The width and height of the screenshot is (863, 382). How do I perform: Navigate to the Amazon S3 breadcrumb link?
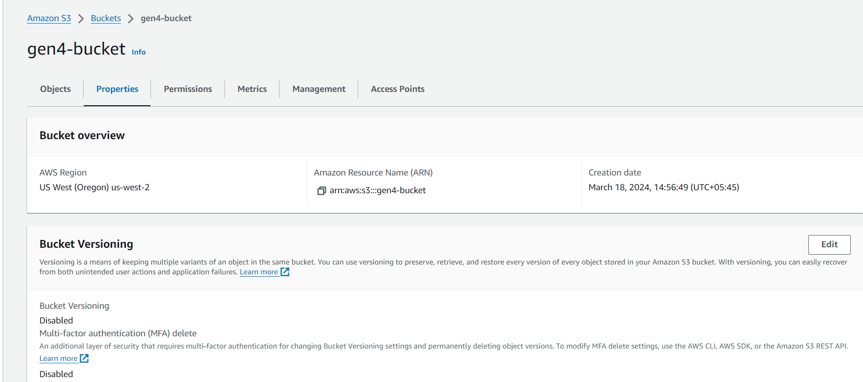point(49,18)
